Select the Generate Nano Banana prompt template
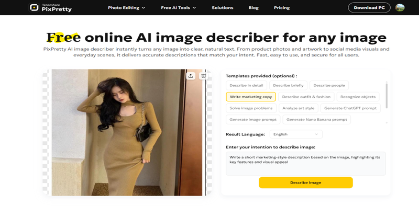Viewport: 419px width, 207px height. coord(317,120)
